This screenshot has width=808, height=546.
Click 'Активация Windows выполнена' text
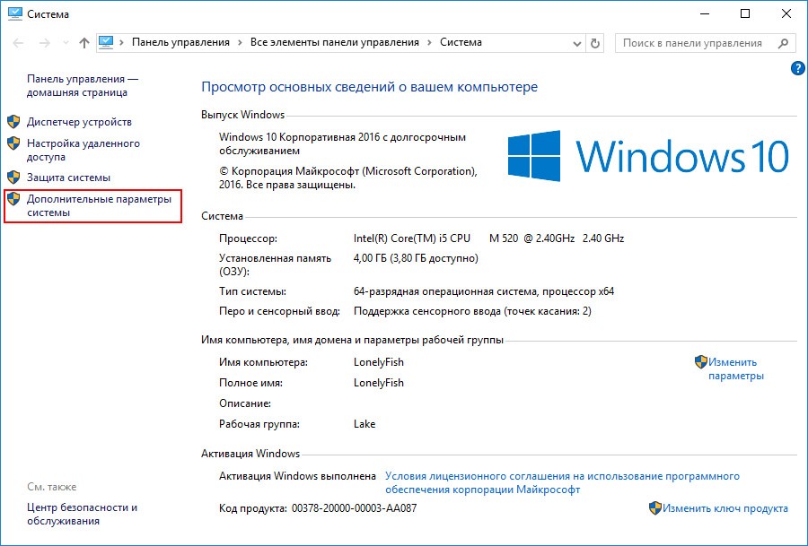coord(297,476)
